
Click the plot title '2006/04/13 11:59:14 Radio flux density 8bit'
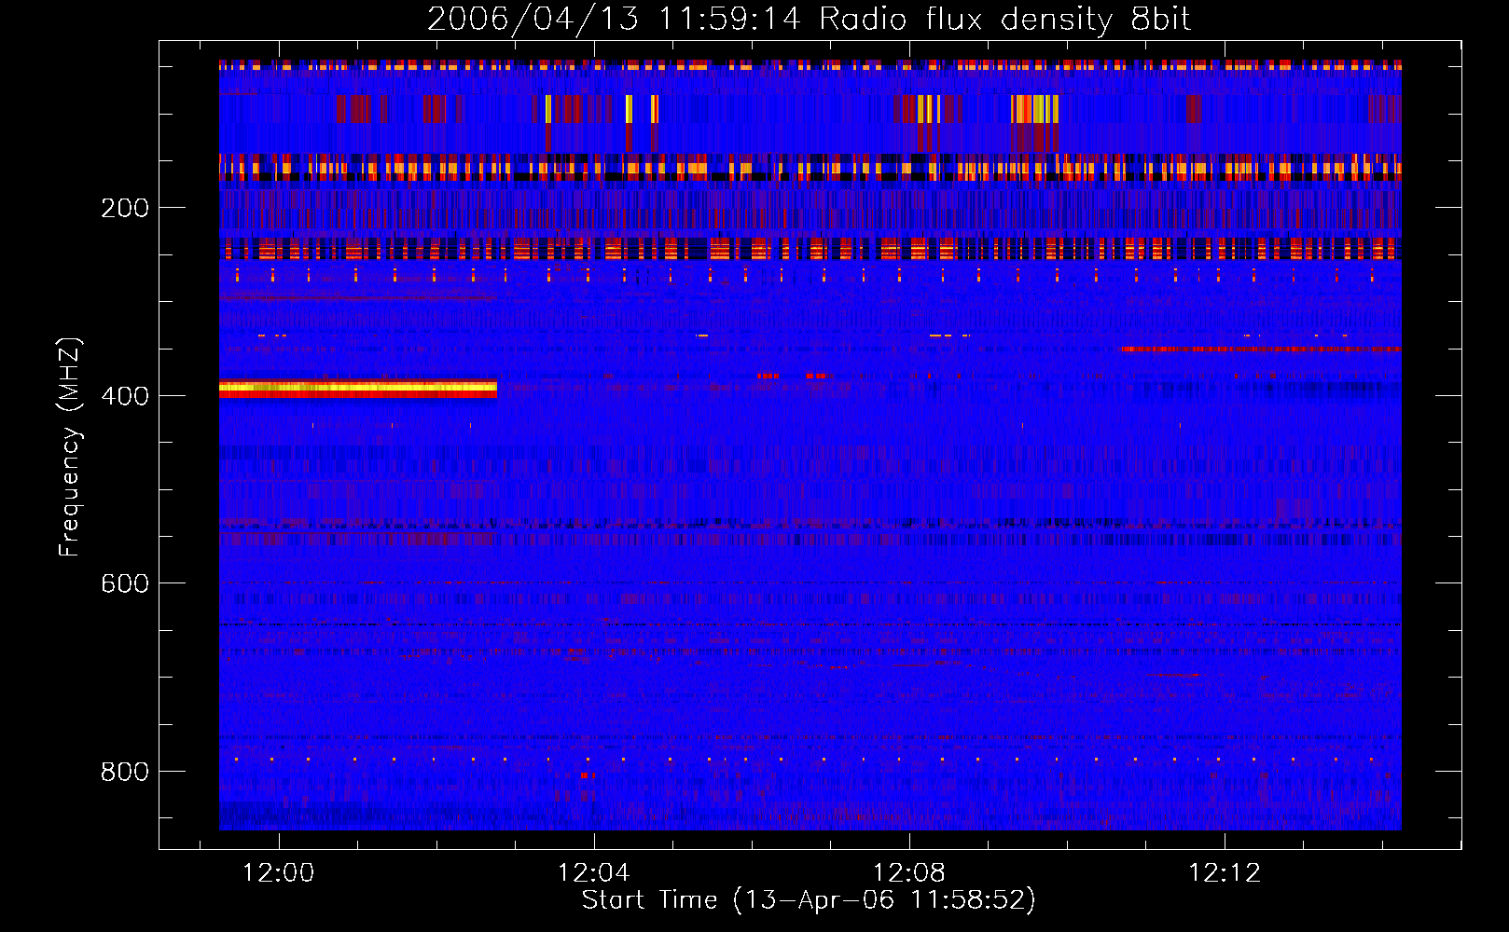(x=809, y=19)
